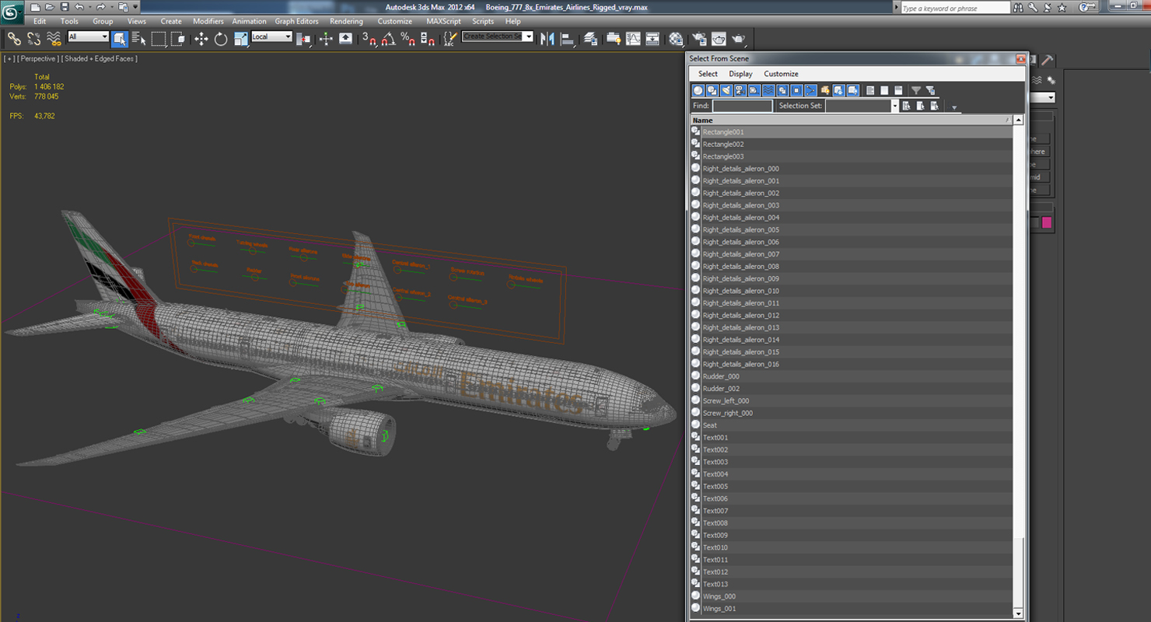This screenshot has width=1151, height=622.
Task: Click the Select and Rotate tool
Action: (x=221, y=39)
